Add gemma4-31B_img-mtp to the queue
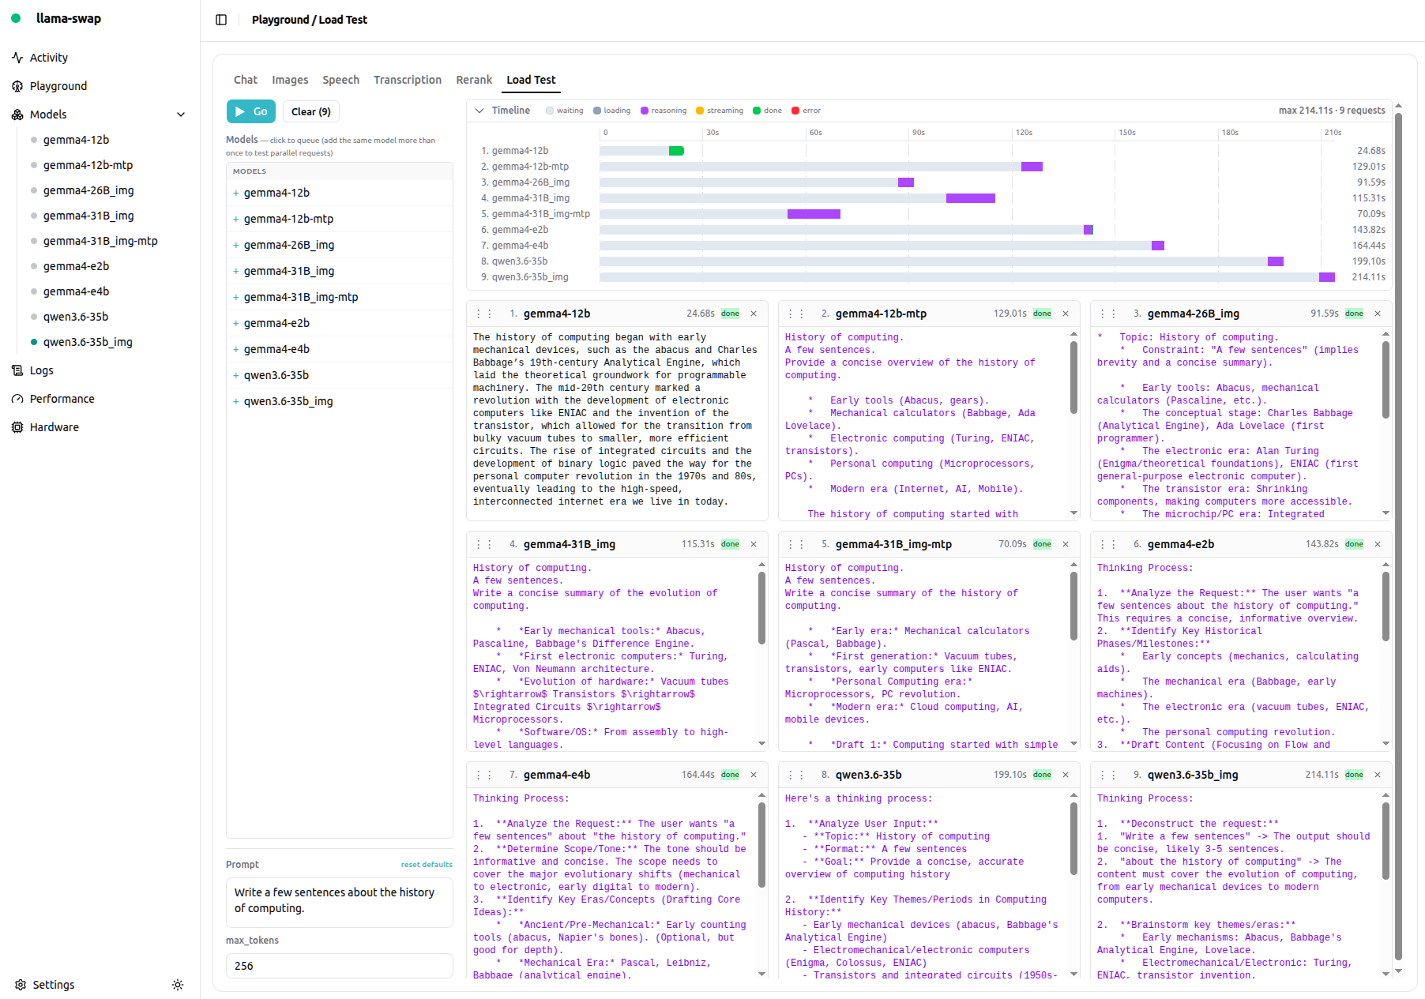The height and width of the screenshot is (999, 1425). point(340,297)
